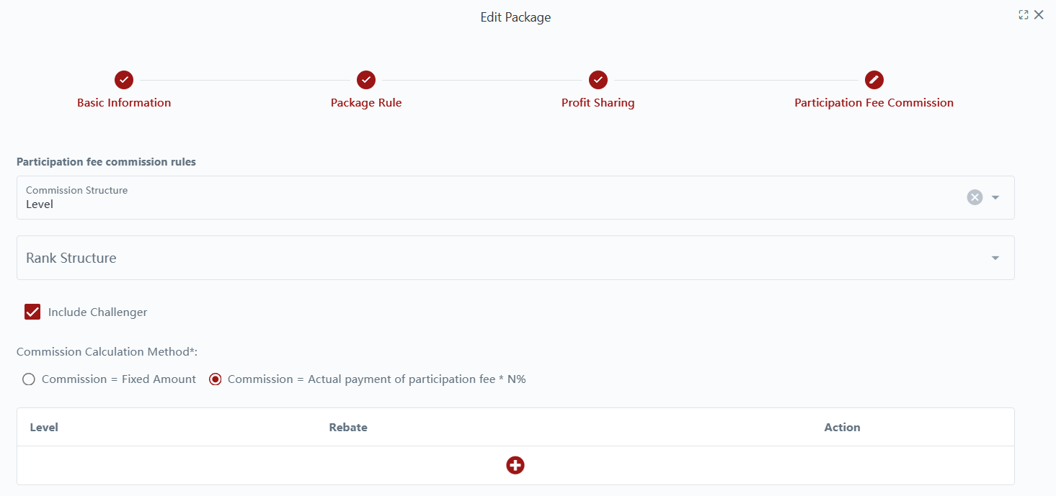Open the Rank Structure dropdown arrow
This screenshot has width=1056, height=496.
point(995,258)
